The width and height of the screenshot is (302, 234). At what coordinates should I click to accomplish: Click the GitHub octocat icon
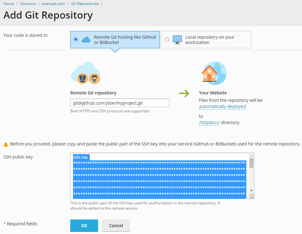point(94,78)
